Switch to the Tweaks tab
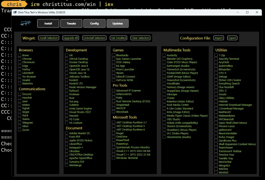Image resolution: width=265 pixels, height=180 pixels. tap(71, 23)
